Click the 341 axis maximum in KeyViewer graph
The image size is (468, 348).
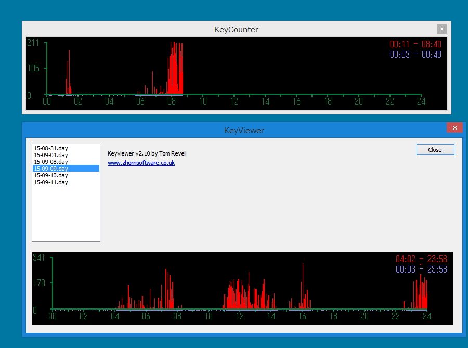point(39,257)
